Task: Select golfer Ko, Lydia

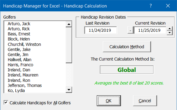Action: tap(35, 91)
